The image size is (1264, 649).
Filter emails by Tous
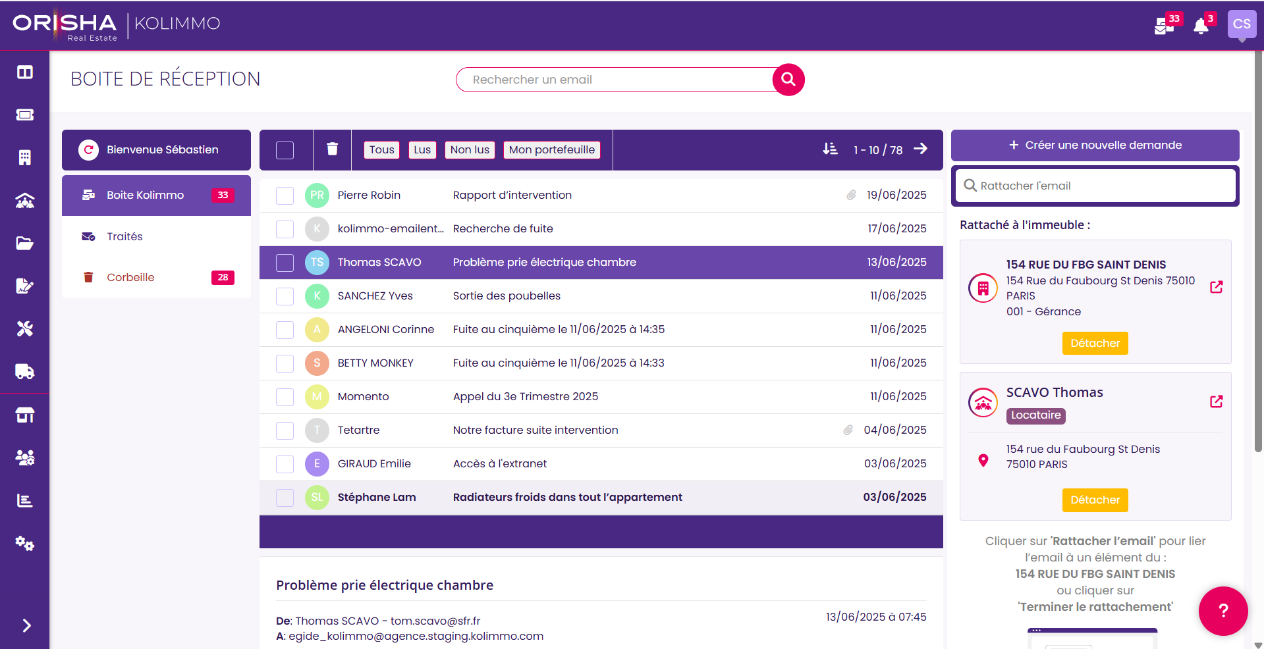pyautogui.click(x=382, y=150)
